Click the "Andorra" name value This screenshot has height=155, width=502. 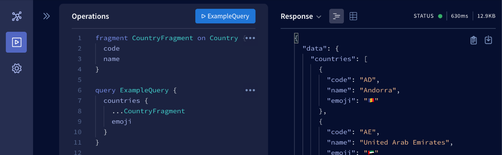point(378,90)
